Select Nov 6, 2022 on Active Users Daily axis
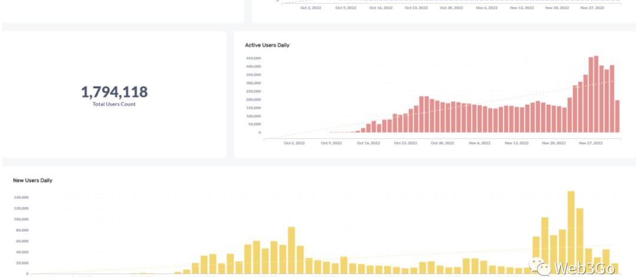Screen dimensions: 636x277 coord(479,143)
